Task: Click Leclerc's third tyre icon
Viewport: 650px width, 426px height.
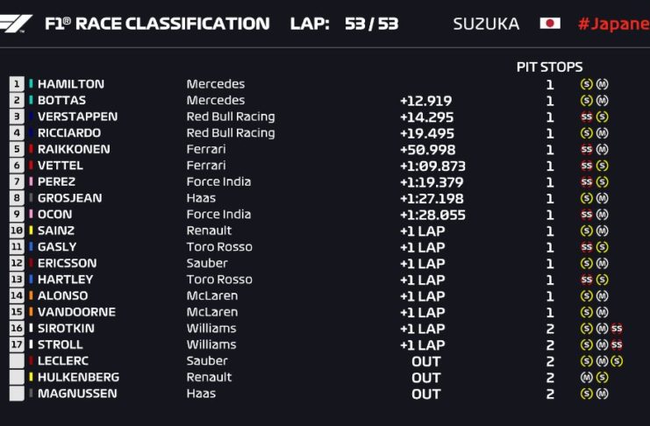Action: [617, 361]
